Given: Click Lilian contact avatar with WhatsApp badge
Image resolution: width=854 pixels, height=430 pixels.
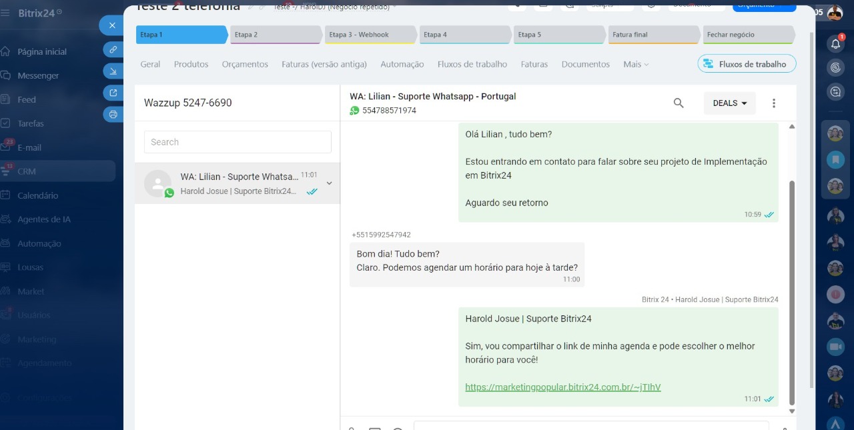Looking at the screenshot, I should click(x=158, y=184).
